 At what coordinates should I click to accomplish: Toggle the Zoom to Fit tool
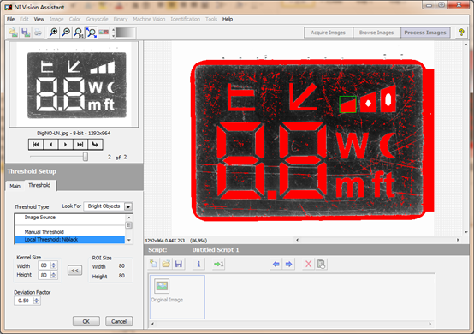click(x=91, y=32)
